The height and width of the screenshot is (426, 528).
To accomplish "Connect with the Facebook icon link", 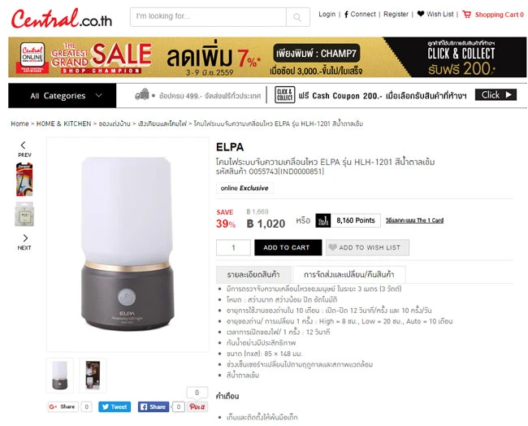I will pos(346,15).
